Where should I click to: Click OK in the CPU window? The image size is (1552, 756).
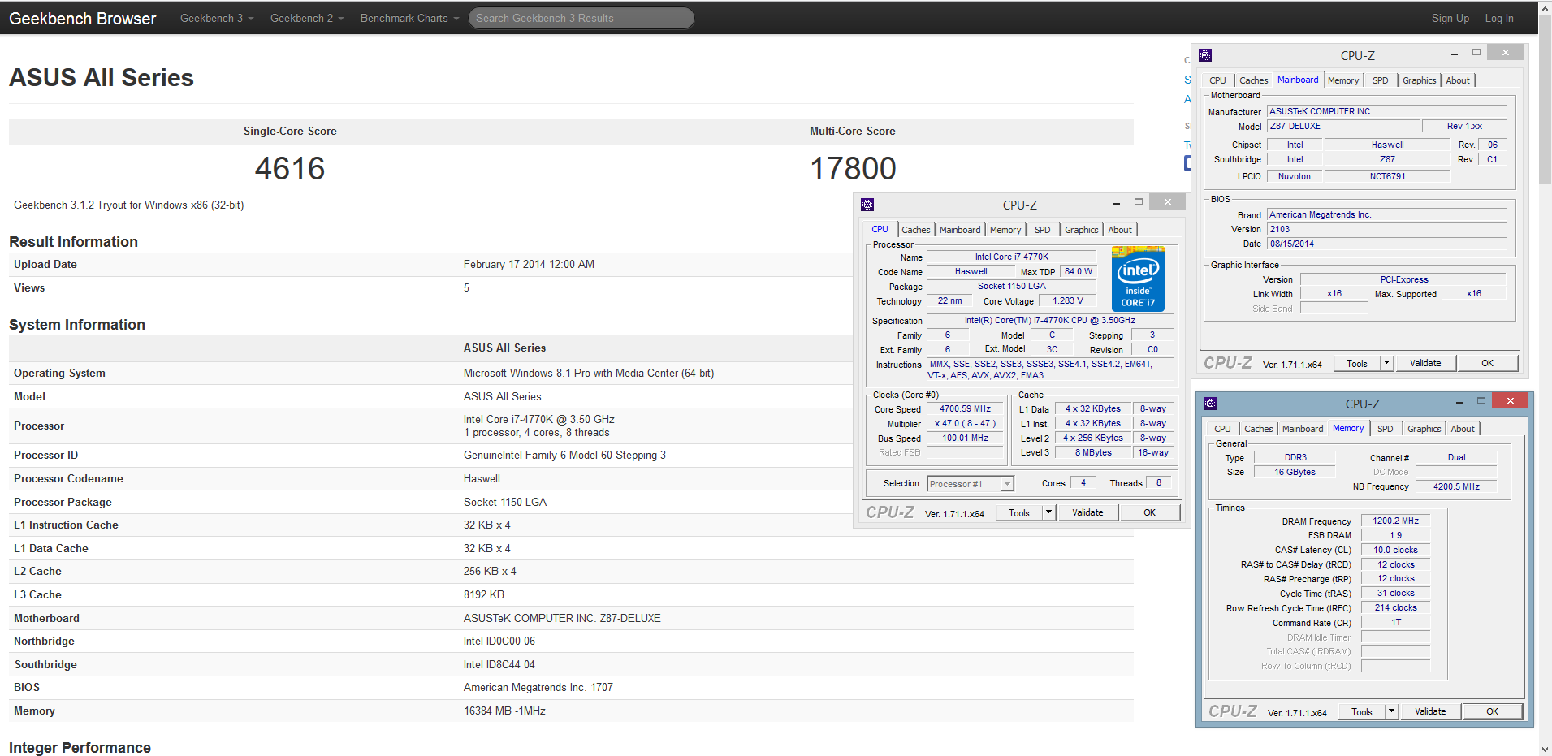point(1149,512)
